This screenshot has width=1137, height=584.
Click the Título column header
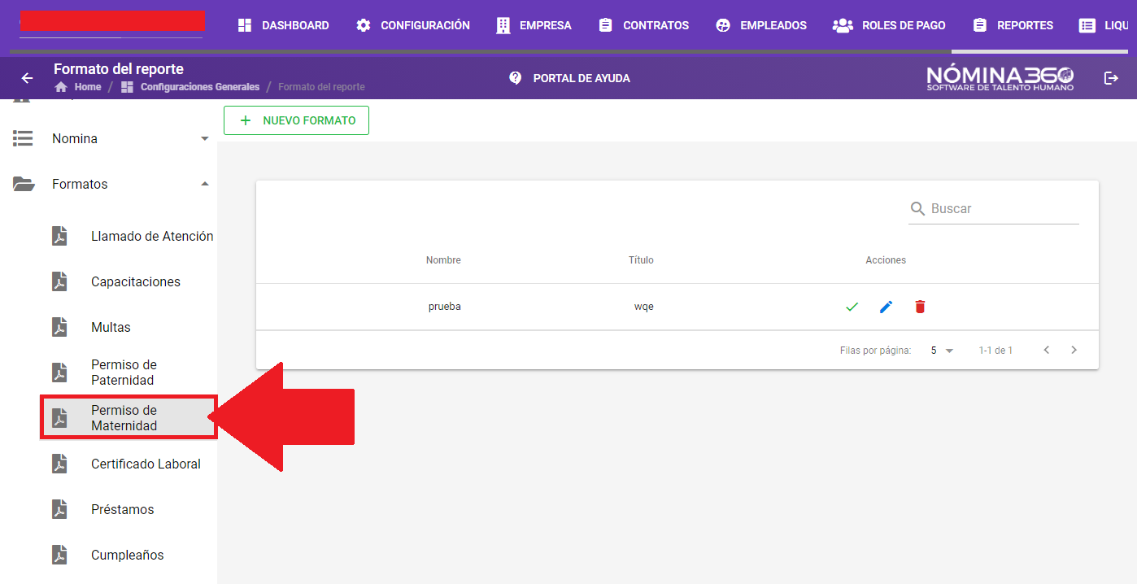tap(641, 260)
